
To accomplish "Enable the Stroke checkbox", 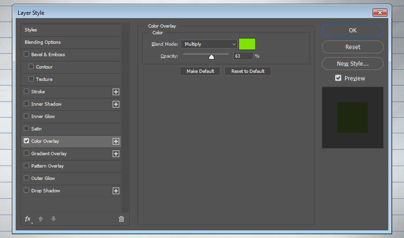I will (26, 91).
